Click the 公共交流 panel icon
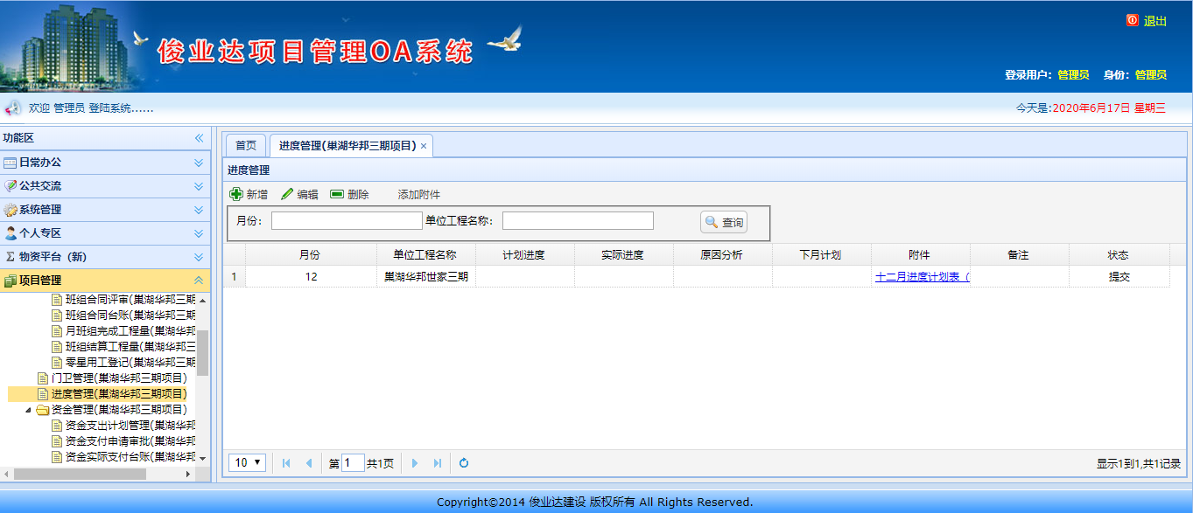 tap(11, 186)
